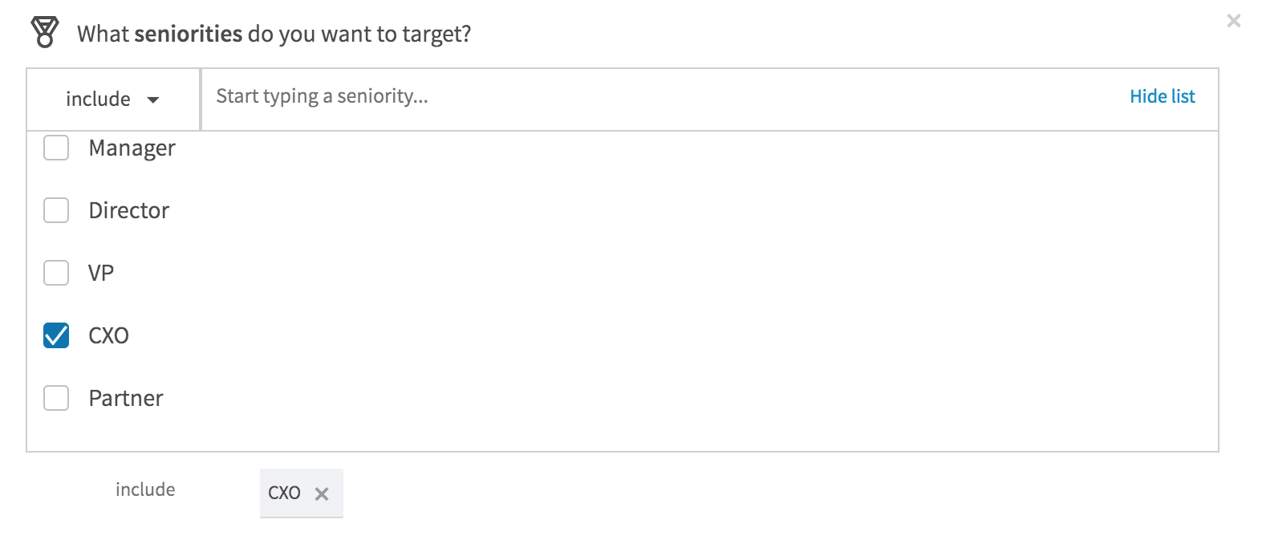Viewport: 1266px width, 544px height.
Task: Open the include dropdown menu
Action: pyautogui.click(x=112, y=99)
